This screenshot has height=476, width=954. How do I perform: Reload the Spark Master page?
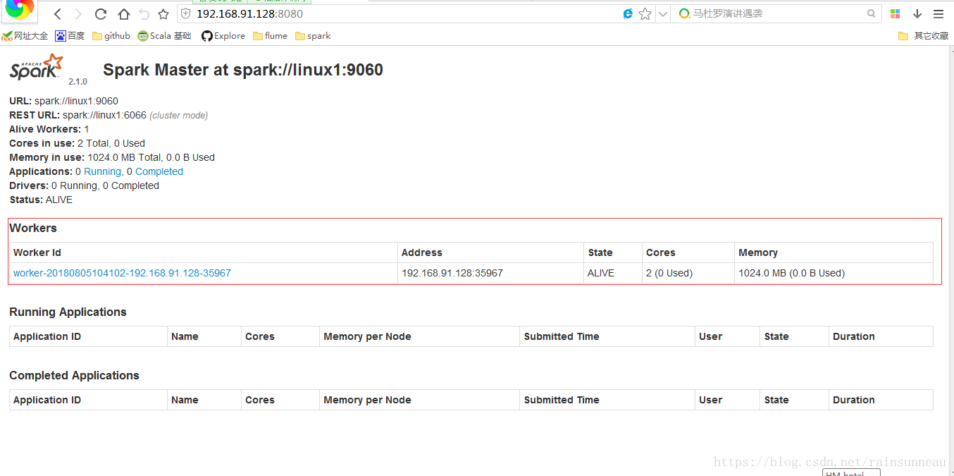(x=101, y=14)
